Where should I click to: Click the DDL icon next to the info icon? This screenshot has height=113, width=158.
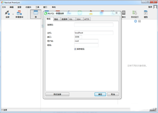(139, 21)
